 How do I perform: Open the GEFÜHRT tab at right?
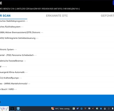coord(107,16)
